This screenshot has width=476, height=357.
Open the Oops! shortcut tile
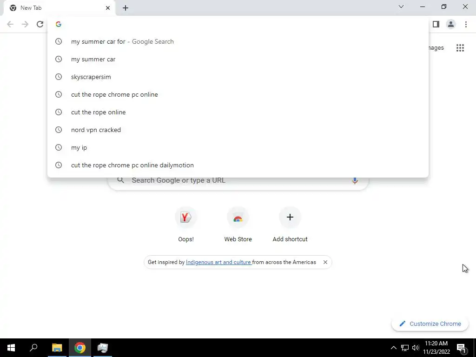[x=186, y=225]
